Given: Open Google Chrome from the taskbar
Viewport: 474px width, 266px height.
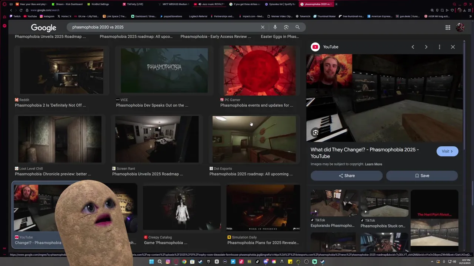Looking at the screenshot, I should (184, 262).
